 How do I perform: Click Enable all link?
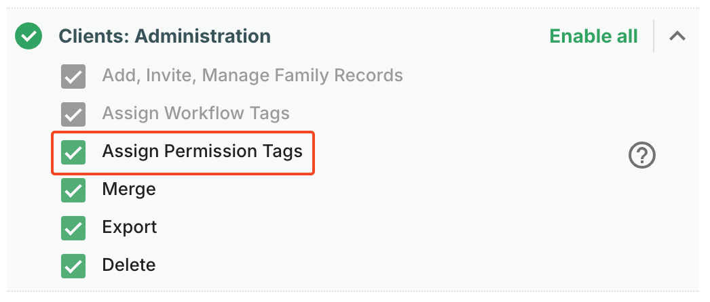(594, 36)
